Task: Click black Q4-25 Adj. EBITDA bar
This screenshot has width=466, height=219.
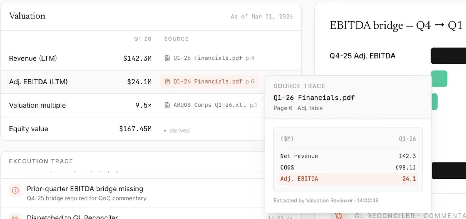Action: pyautogui.click(x=448, y=56)
